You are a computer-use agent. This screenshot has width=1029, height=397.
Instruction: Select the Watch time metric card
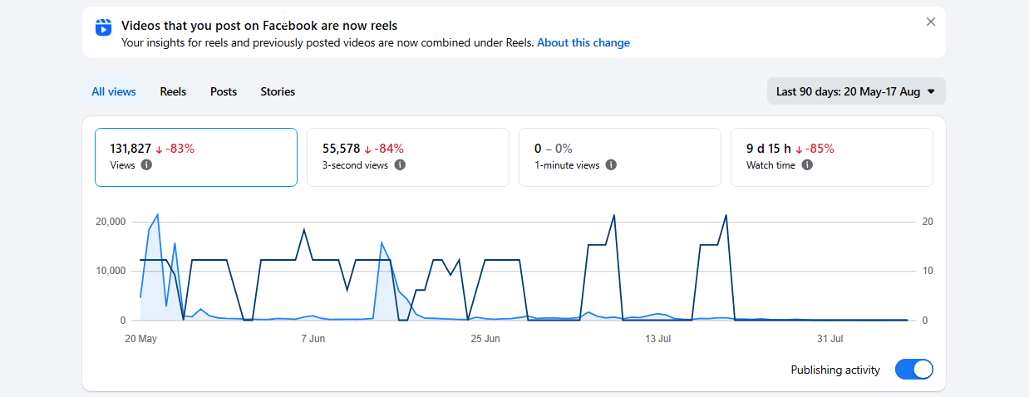pyautogui.click(x=832, y=157)
